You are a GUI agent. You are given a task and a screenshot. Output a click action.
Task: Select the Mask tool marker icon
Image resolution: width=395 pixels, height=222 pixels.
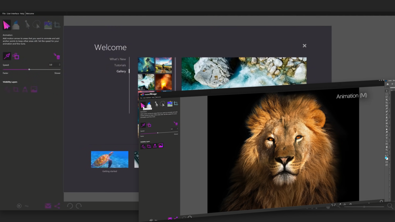click(x=16, y=25)
